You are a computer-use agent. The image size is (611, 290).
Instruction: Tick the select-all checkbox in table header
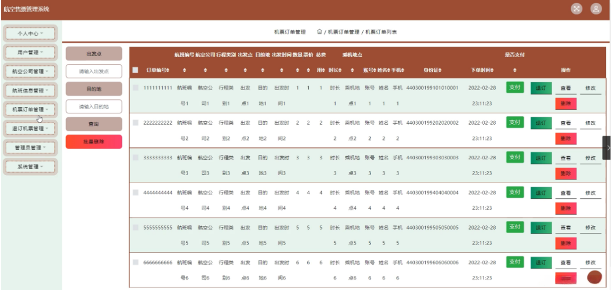pos(136,70)
